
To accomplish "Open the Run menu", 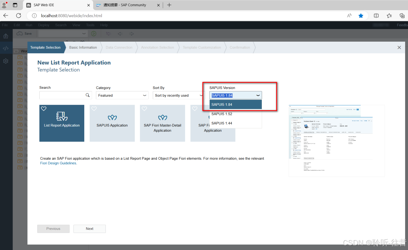I will coord(29,25).
